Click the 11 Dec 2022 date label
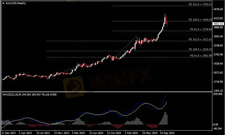Viewport: 225px width, 135px height. point(9,133)
